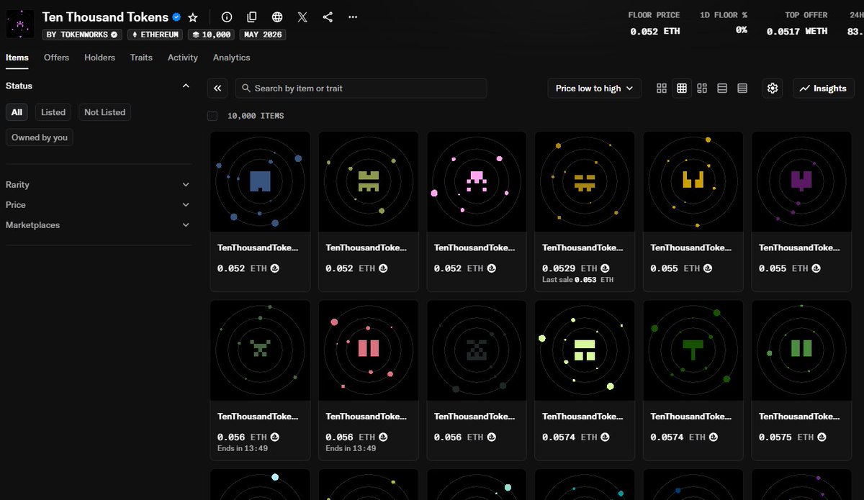Image resolution: width=864 pixels, height=500 pixels.
Task: Click the BY TOKENWORKS creator badge
Action: tap(81, 35)
